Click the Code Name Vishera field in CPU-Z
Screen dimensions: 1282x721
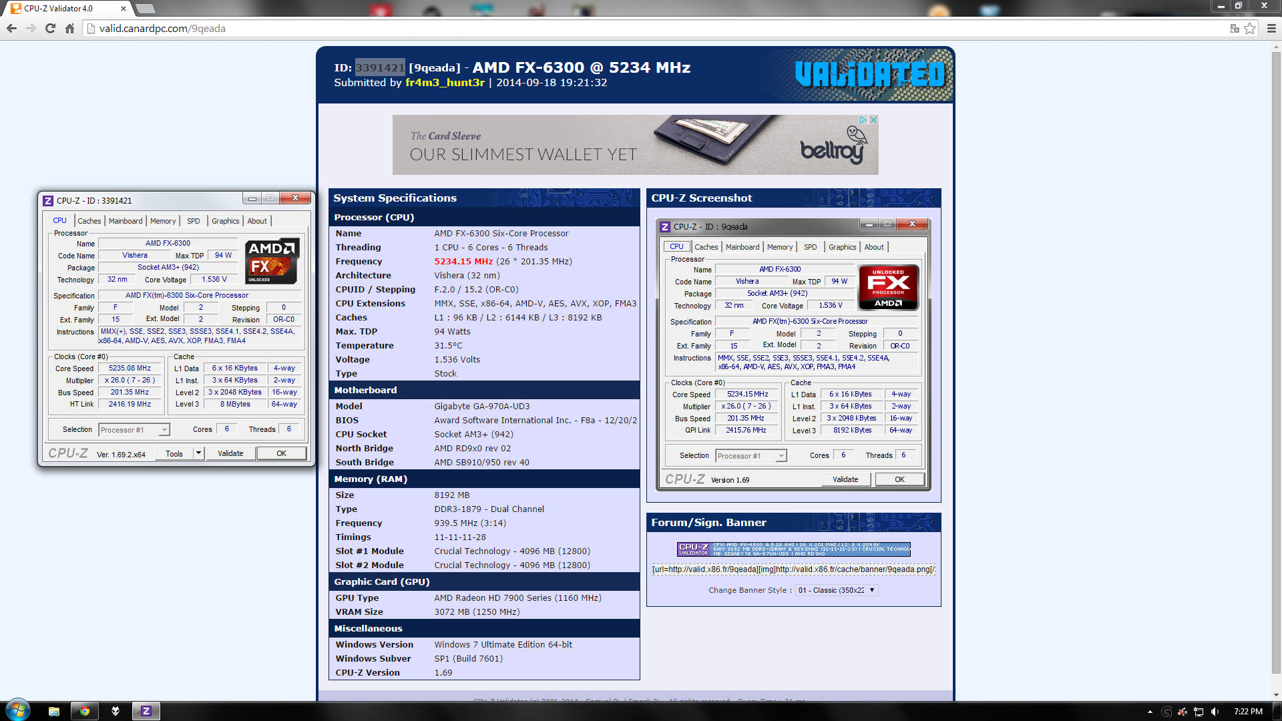coord(135,256)
